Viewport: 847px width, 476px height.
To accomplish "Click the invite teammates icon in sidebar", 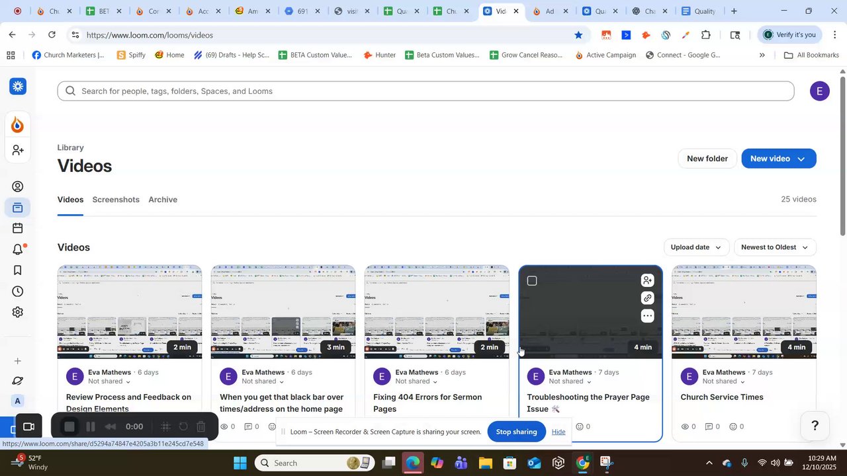I will [x=18, y=151].
